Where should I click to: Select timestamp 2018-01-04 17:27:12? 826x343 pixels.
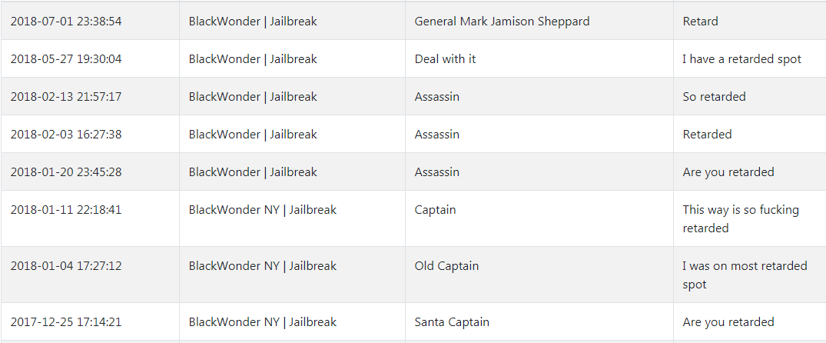[66, 266]
